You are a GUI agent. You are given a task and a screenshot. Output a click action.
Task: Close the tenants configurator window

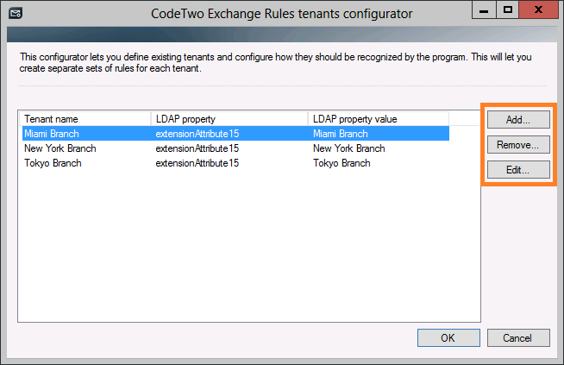[538, 9]
